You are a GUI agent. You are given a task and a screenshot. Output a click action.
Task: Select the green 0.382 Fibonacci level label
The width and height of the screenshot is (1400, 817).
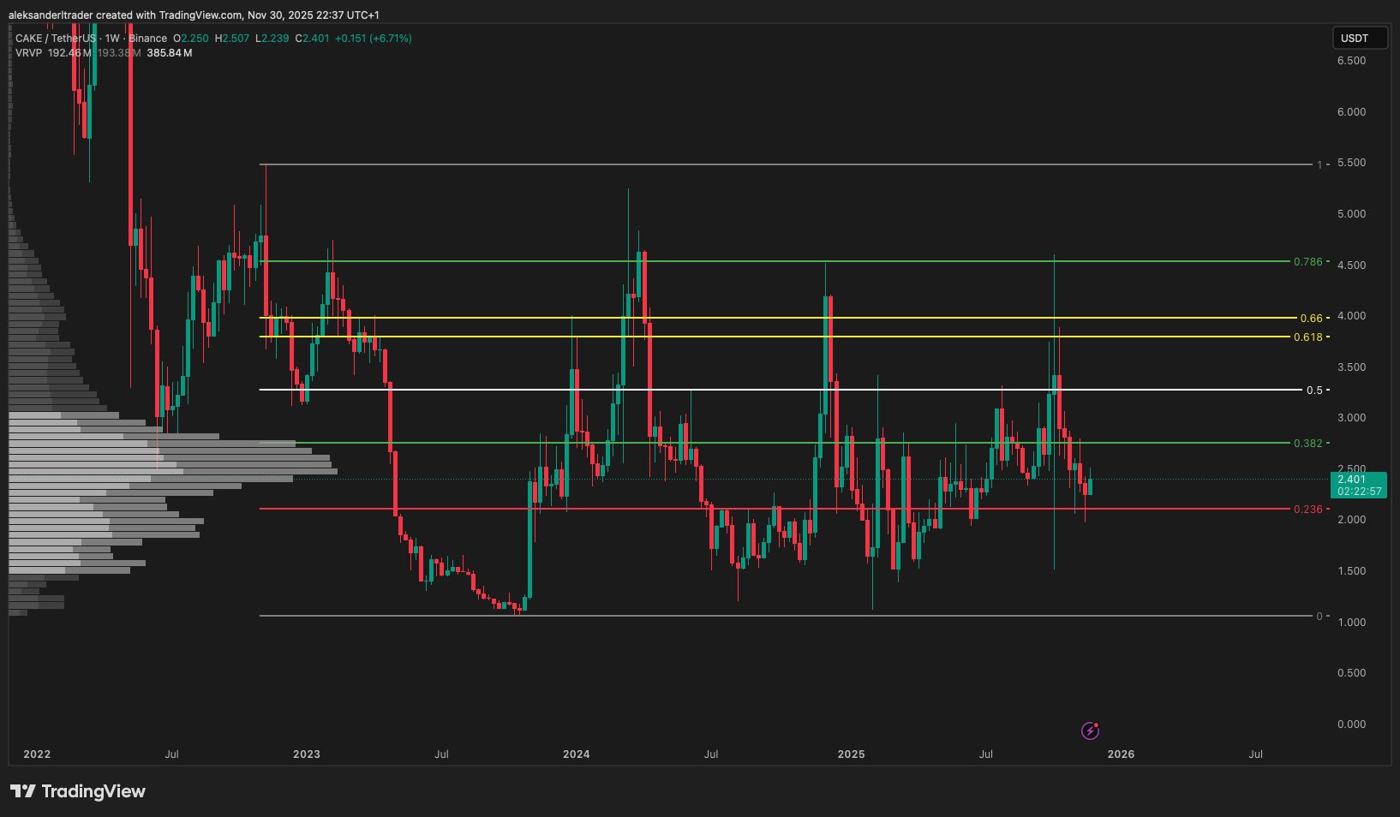pos(1307,444)
